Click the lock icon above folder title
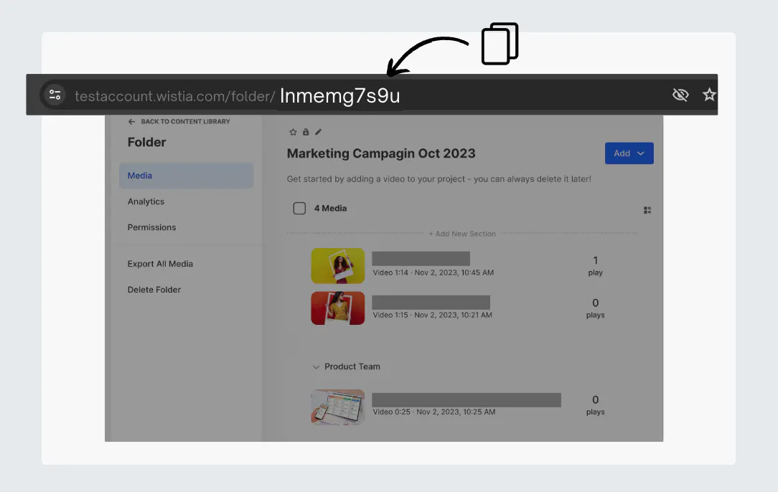This screenshot has height=492, width=778. (x=306, y=132)
